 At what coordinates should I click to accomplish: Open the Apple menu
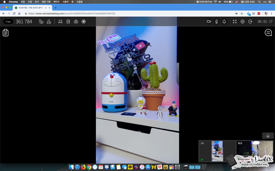click(x=4, y=2)
